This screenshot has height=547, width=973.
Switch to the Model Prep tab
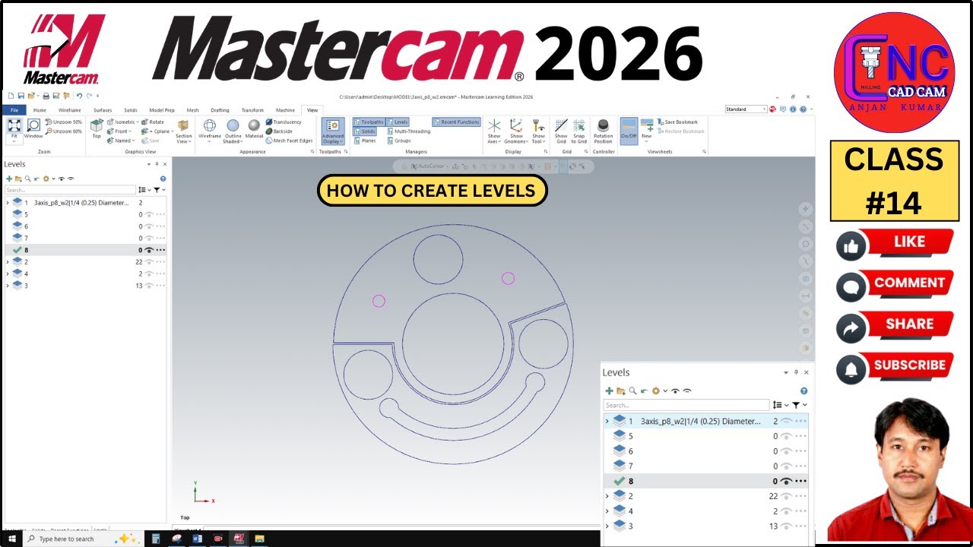click(x=161, y=110)
